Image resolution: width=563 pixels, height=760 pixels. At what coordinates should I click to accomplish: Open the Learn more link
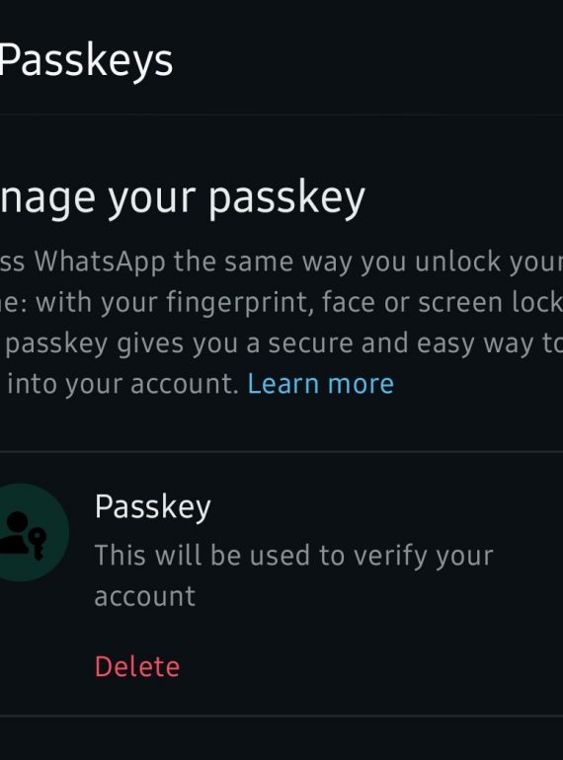[321, 384]
